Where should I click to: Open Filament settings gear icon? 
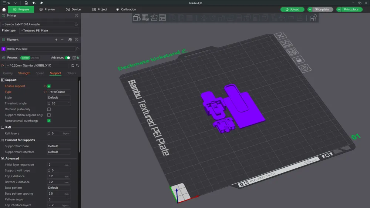pyautogui.click(x=77, y=40)
